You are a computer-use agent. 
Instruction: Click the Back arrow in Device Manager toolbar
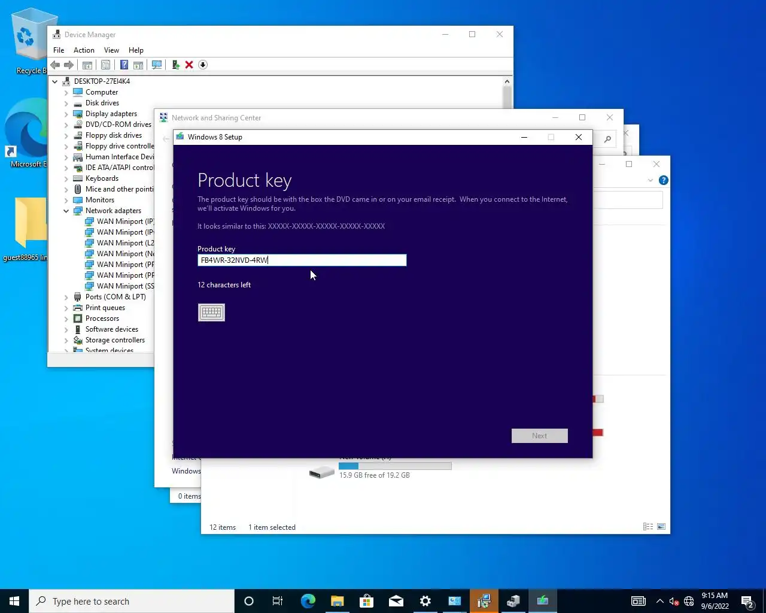55,65
